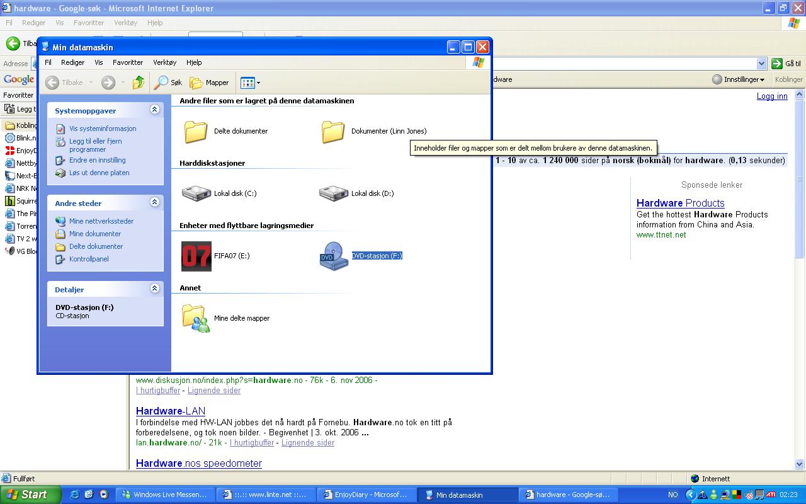Open Mine dokumenter in Andre steder
Viewport: 806px width, 504px height.
tap(95, 234)
